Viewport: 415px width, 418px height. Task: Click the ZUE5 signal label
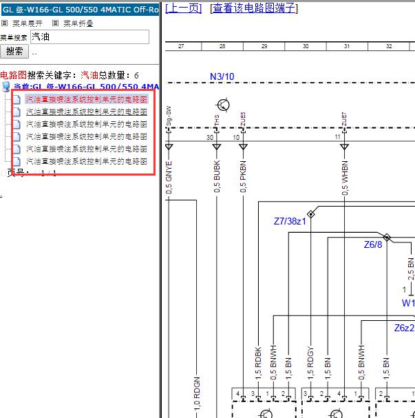click(x=243, y=119)
